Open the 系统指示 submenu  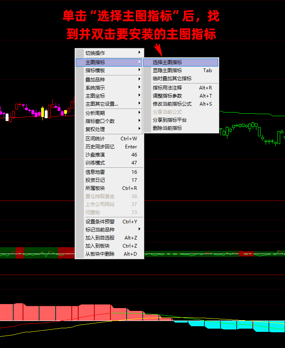(x=110, y=88)
